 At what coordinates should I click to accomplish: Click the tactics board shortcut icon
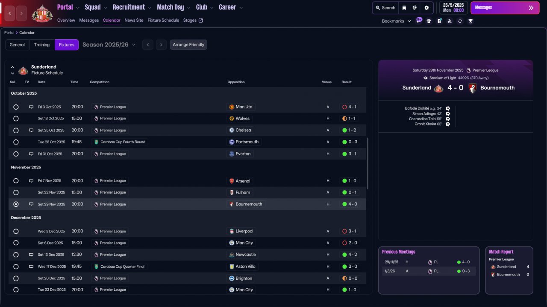[439, 21]
